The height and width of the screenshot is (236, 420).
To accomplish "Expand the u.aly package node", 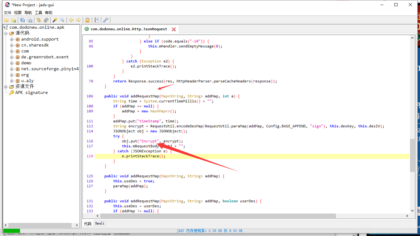I will coord(12,81).
